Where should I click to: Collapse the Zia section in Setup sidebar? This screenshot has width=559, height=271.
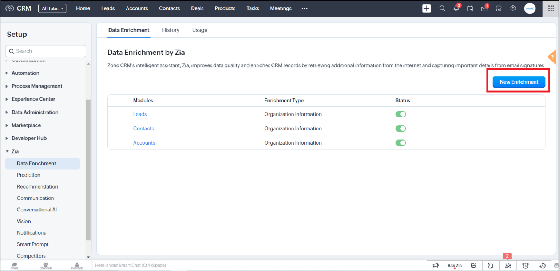tap(14, 151)
